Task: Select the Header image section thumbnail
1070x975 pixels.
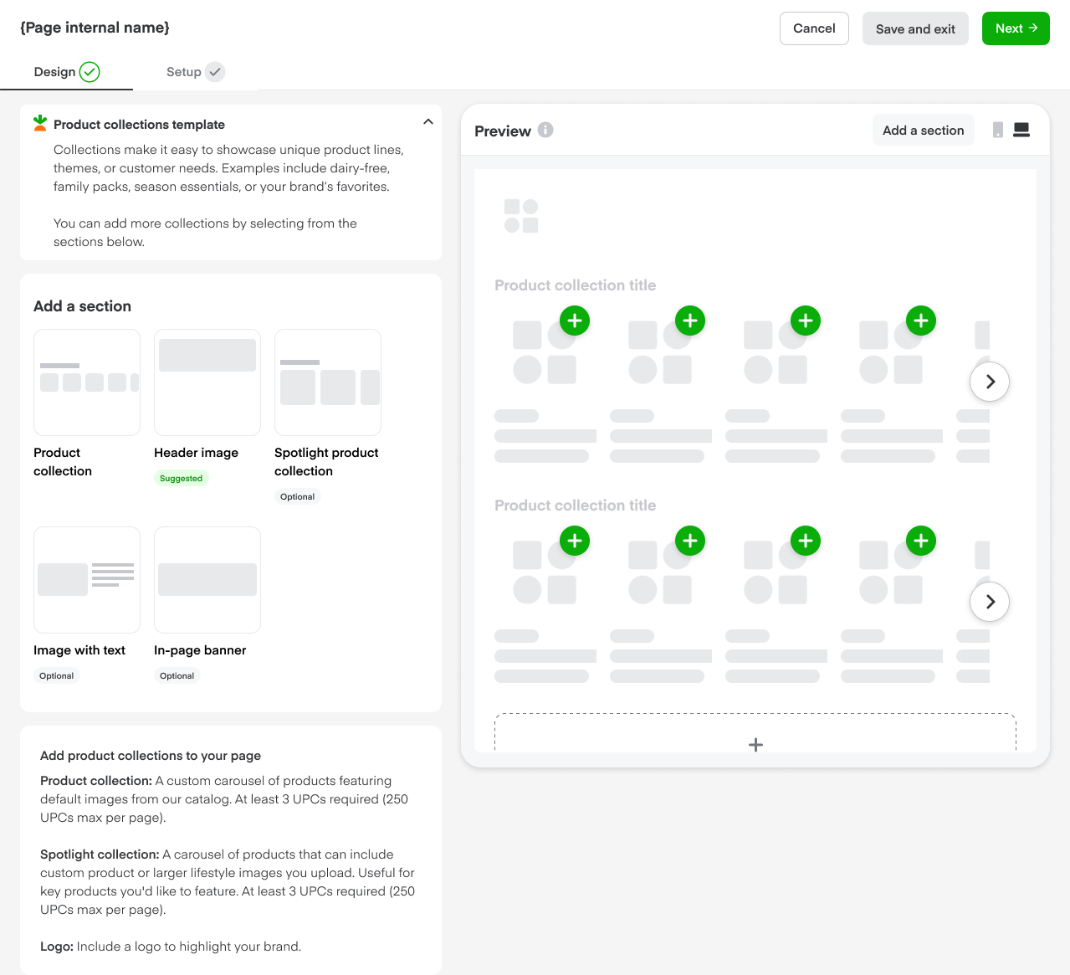Action: [207, 382]
